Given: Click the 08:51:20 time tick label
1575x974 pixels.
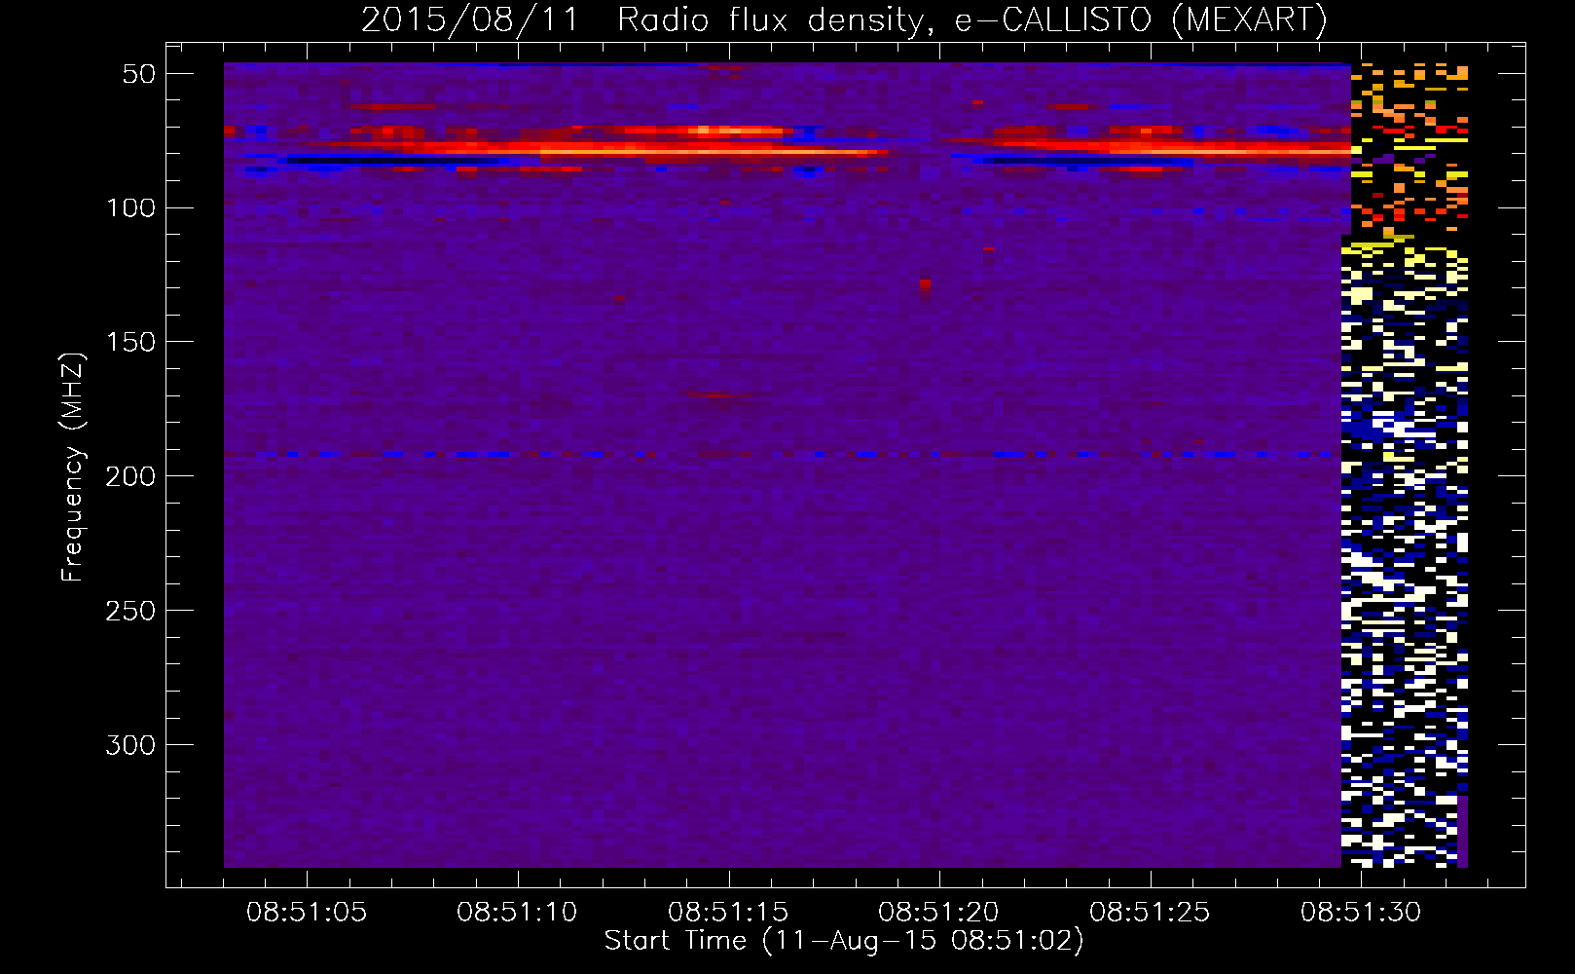Looking at the screenshot, I should coord(938,913).
